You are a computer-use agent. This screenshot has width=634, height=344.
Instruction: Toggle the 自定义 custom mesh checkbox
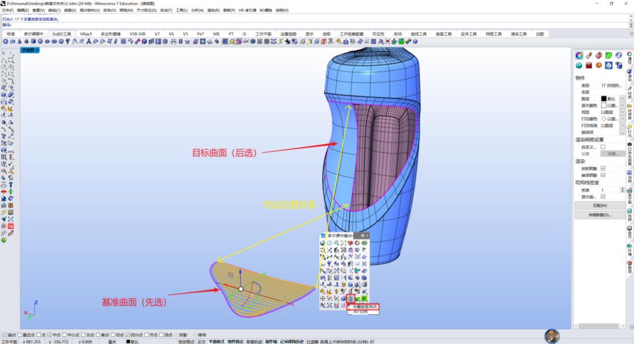603,147
